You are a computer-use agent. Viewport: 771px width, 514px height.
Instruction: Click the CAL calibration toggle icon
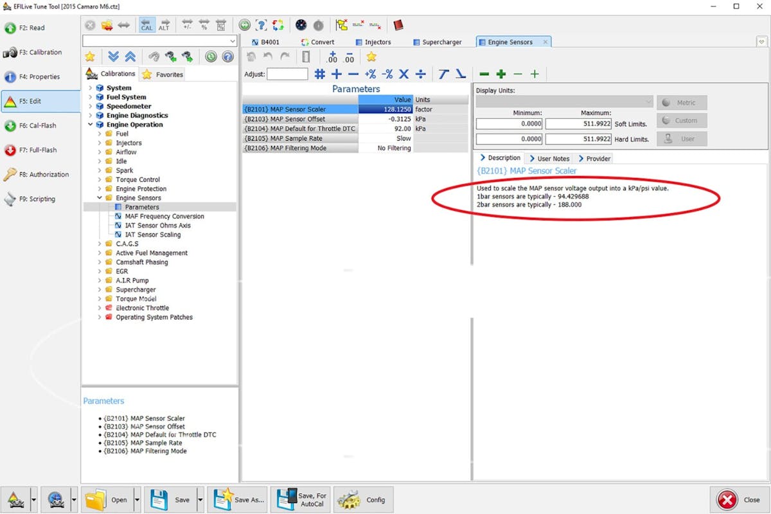(x=147, y=25)
